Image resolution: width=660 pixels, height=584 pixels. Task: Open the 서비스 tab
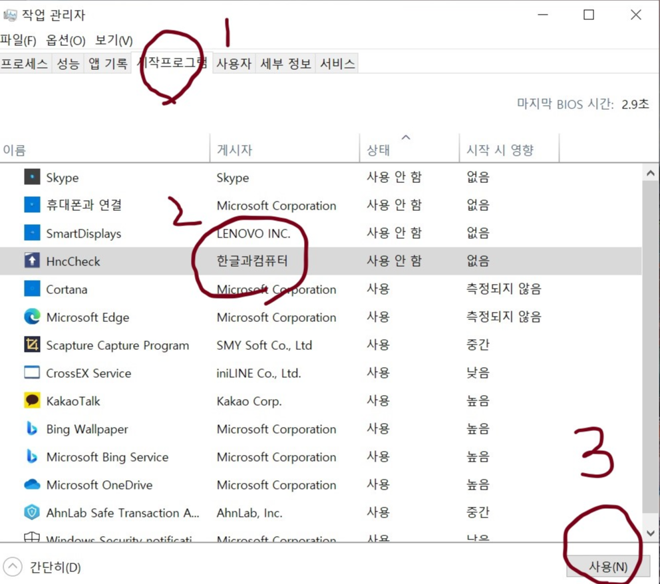tap(337, 64)
